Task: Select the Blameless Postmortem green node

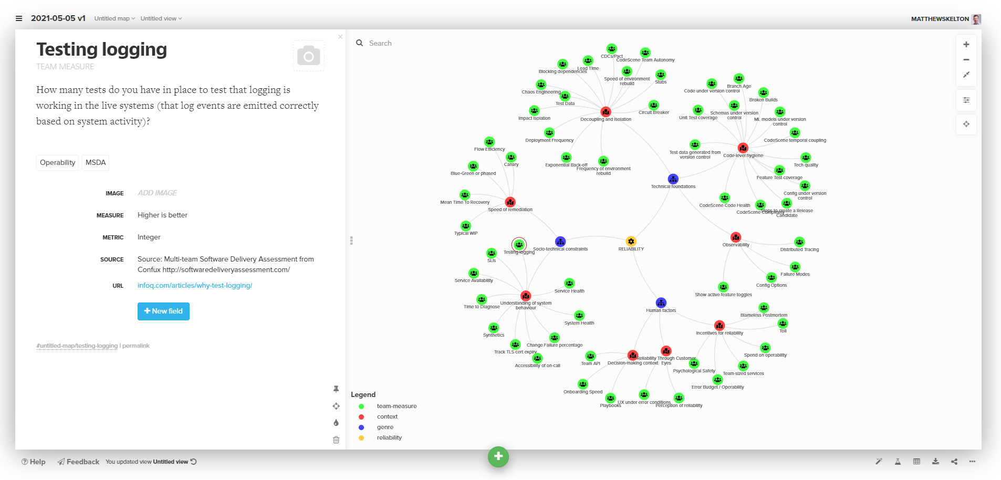Action: point(764,307)
